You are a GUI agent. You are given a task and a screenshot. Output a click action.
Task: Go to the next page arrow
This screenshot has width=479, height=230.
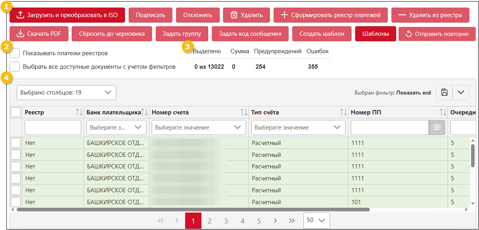point(275,221)
